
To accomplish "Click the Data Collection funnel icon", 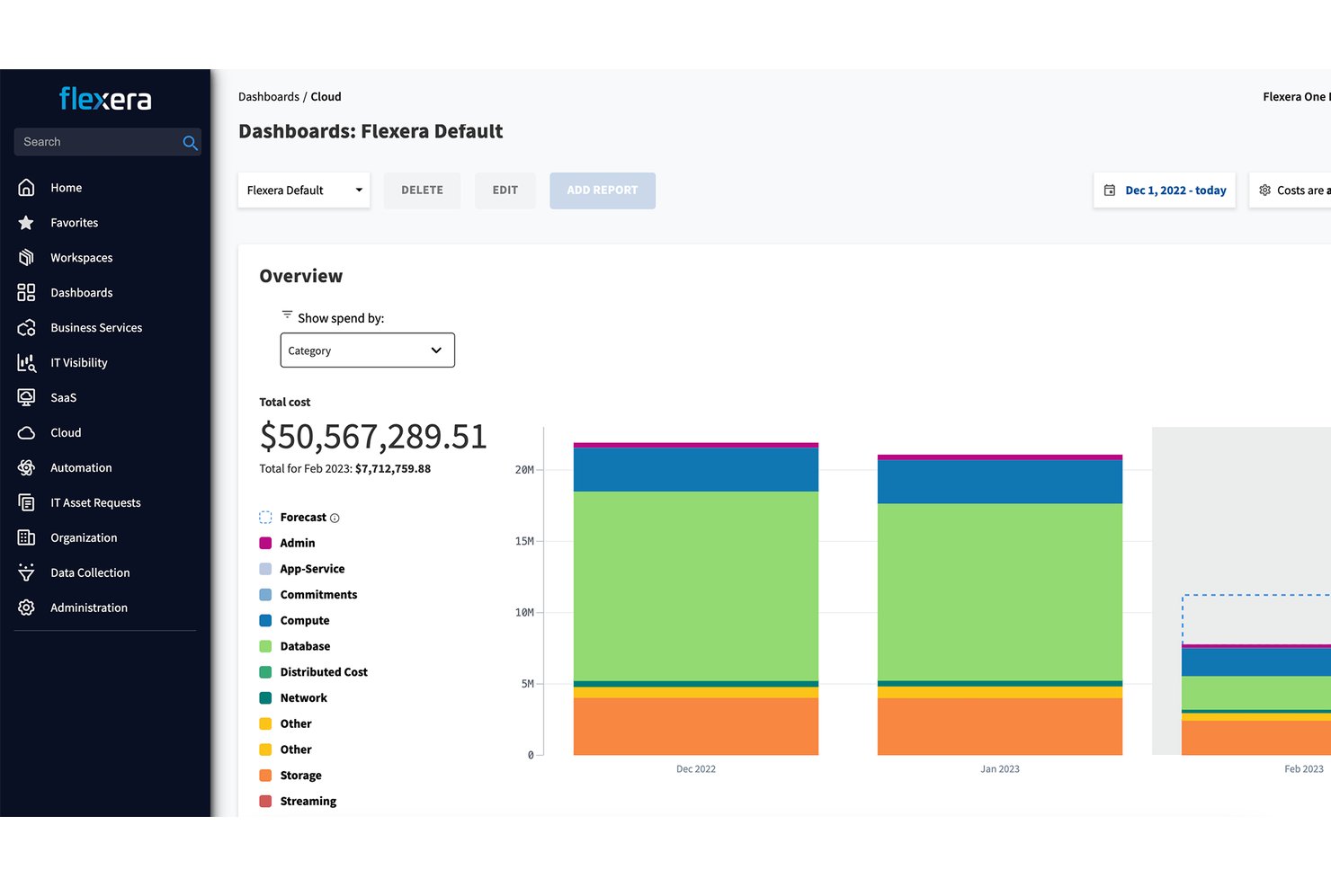I will pyautogui.click(x=26, y=572).
